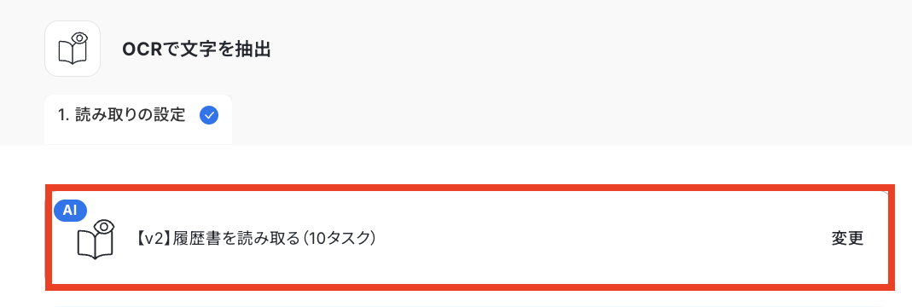Click the blue AI badge

70,211
